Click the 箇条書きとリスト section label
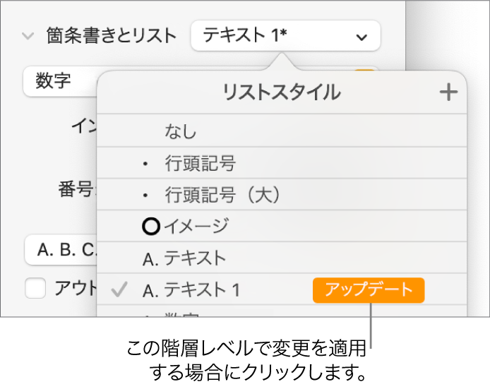490x389 pixels. [112, 36]
